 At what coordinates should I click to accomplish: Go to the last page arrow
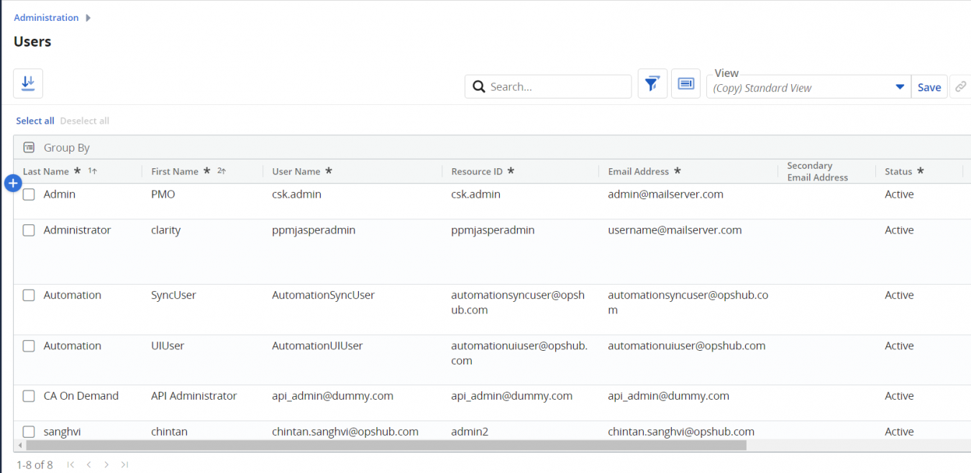(x=124, y=465)
